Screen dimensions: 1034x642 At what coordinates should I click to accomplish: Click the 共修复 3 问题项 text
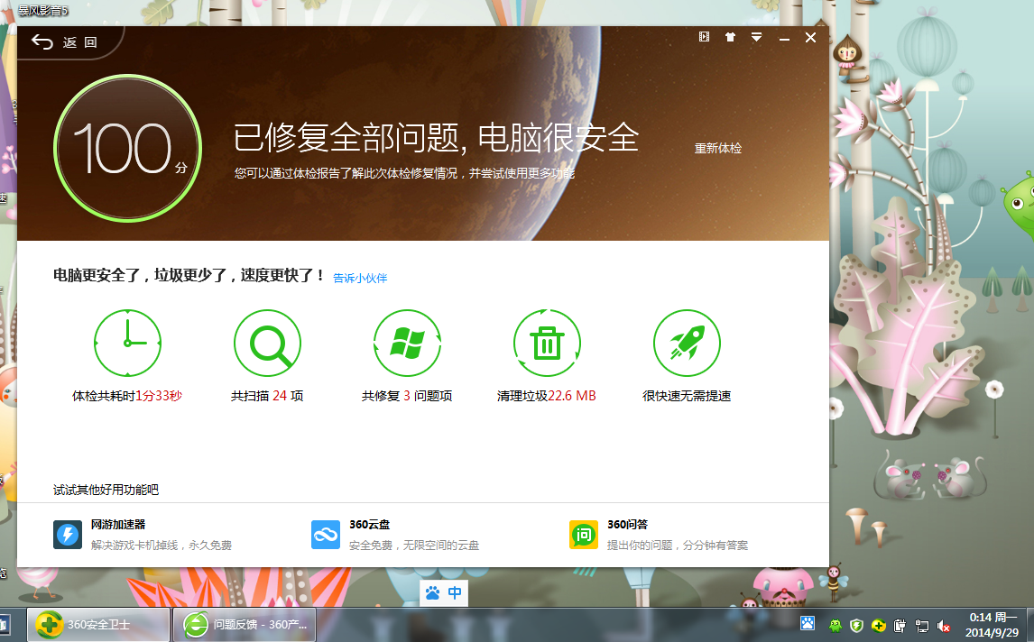(407, 396)
